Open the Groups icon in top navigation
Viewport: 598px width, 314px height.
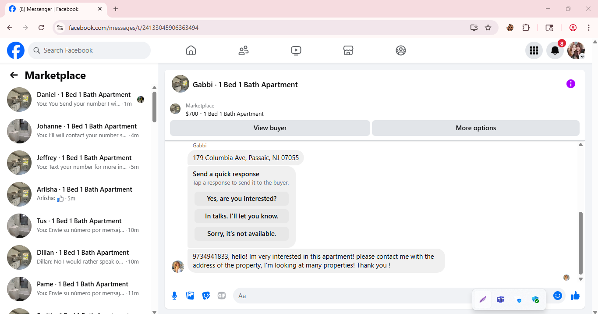pyautogui.click(x=401, y=50)
